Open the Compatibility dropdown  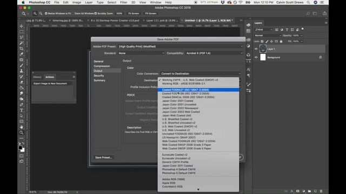tap(214, 53)
